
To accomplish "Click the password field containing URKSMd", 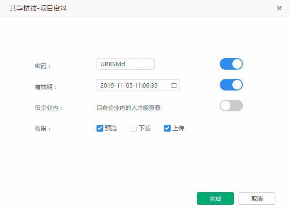I will pyautogui.click(x=126, y=64).
